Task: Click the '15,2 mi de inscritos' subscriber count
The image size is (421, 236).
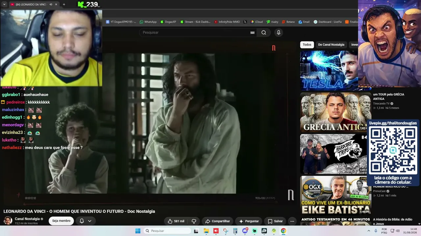Action: pos(26,224)
